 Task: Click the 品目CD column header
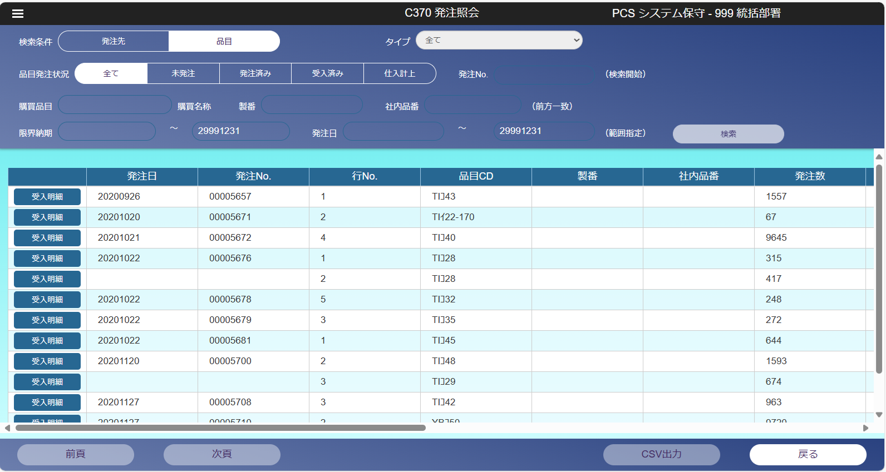click(x=476, y=176)
